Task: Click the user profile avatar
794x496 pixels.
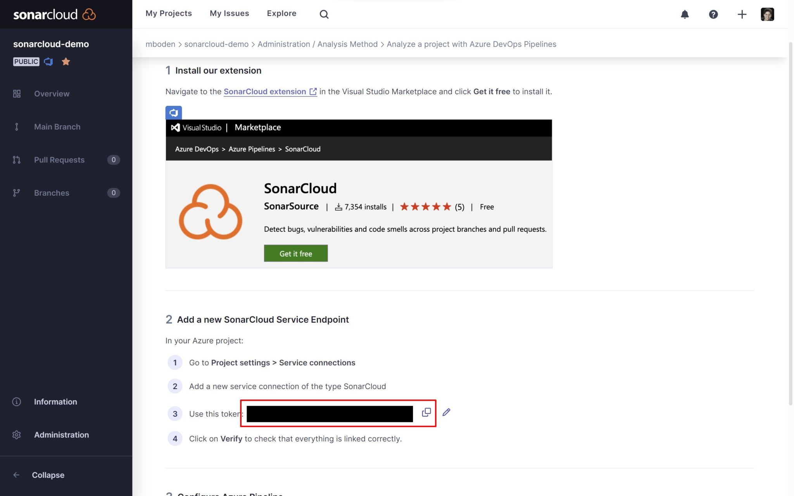Action: click(767, 14)
